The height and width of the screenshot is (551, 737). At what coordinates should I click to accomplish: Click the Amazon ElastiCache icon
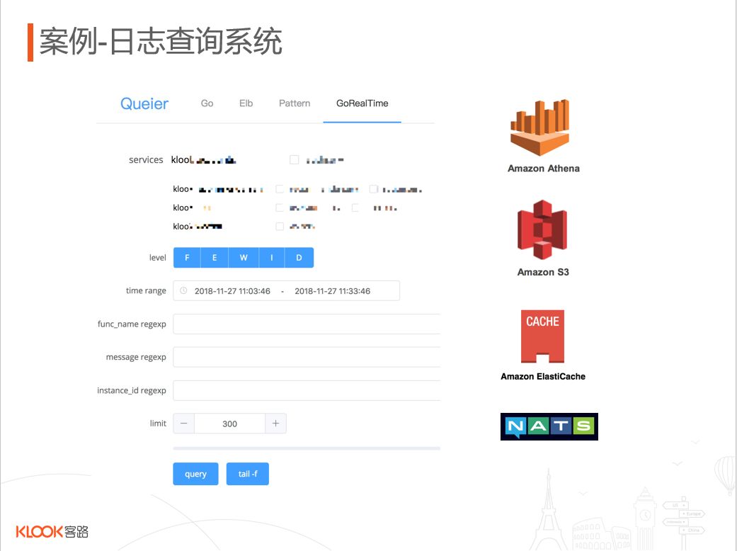(542, 336)
